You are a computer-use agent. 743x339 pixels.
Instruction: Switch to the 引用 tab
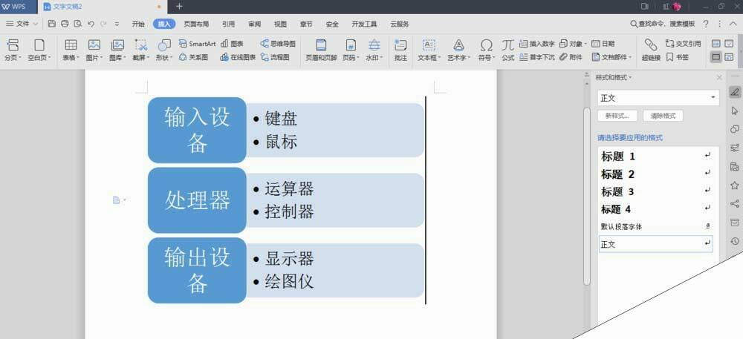click(x=228, y=24)
